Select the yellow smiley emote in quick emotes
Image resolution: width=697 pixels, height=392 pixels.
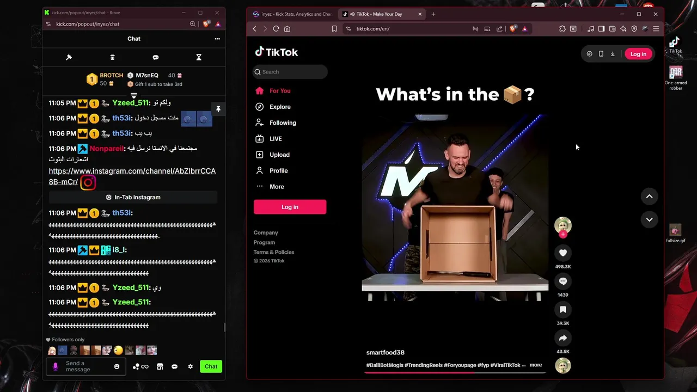coord(118,351)
